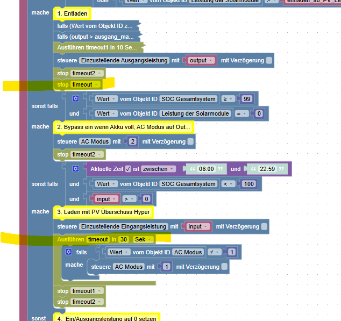
Task: Edit value 1 in AC Modus ≠ comparison
Action: point(232,252)
